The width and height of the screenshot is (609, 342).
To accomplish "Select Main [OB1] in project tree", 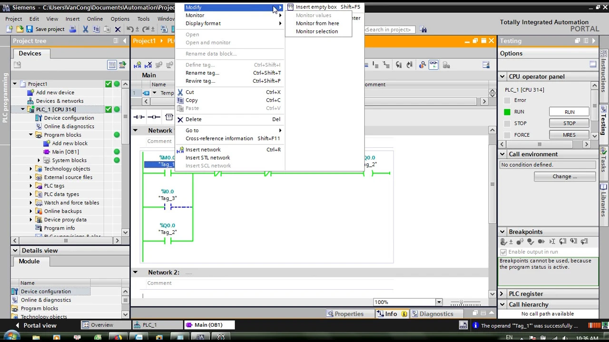I will (65, 152).
